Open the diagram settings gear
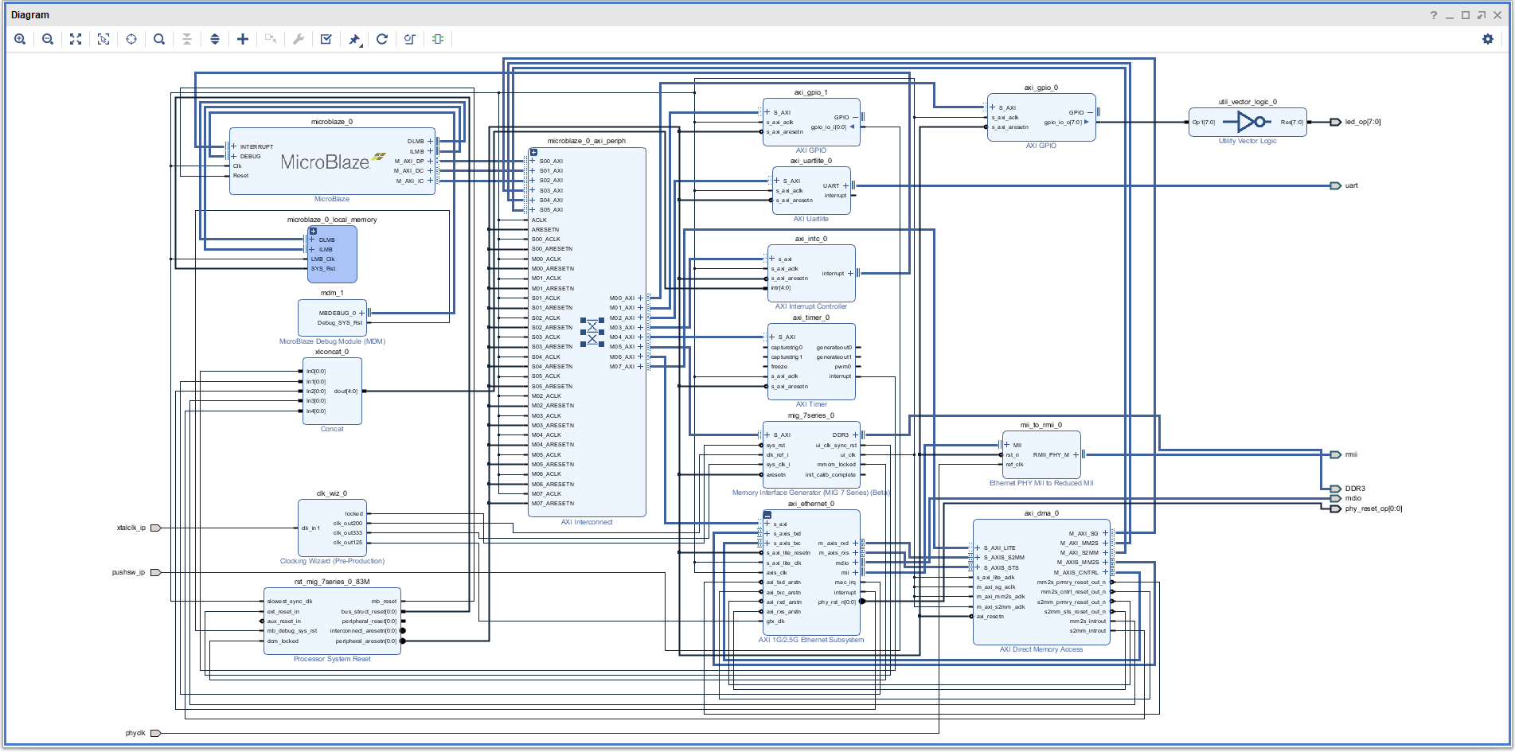This screenshot has height=752, width=1515. pyautogui.click(x=1487, y=39)
